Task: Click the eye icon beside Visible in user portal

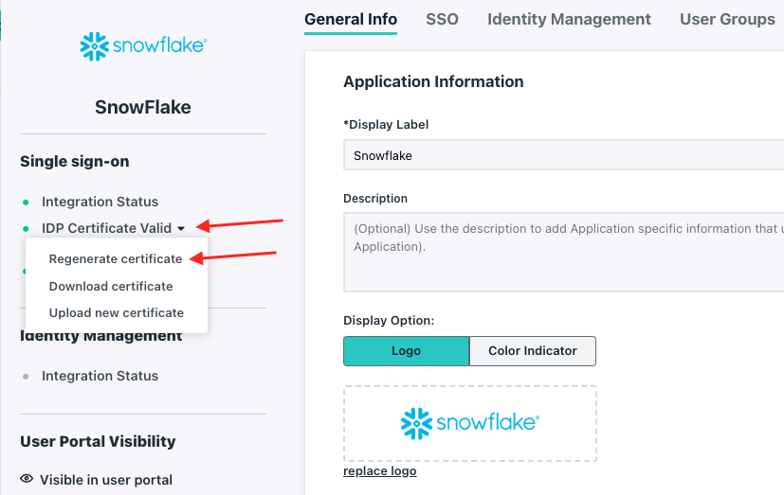Action: pyautogui.click(x=27, y=479)
